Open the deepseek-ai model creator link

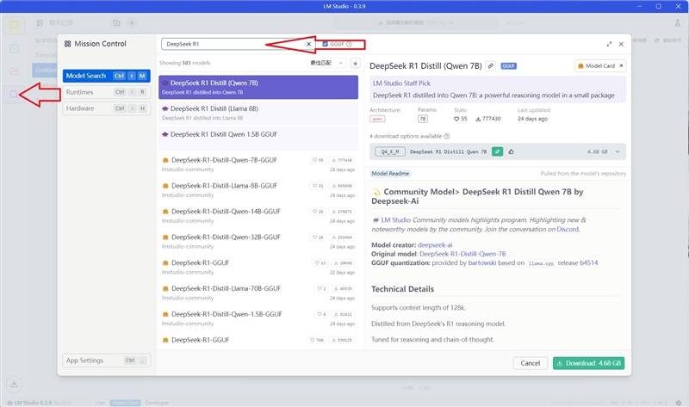pyautogui.click(x=435, y=245)
